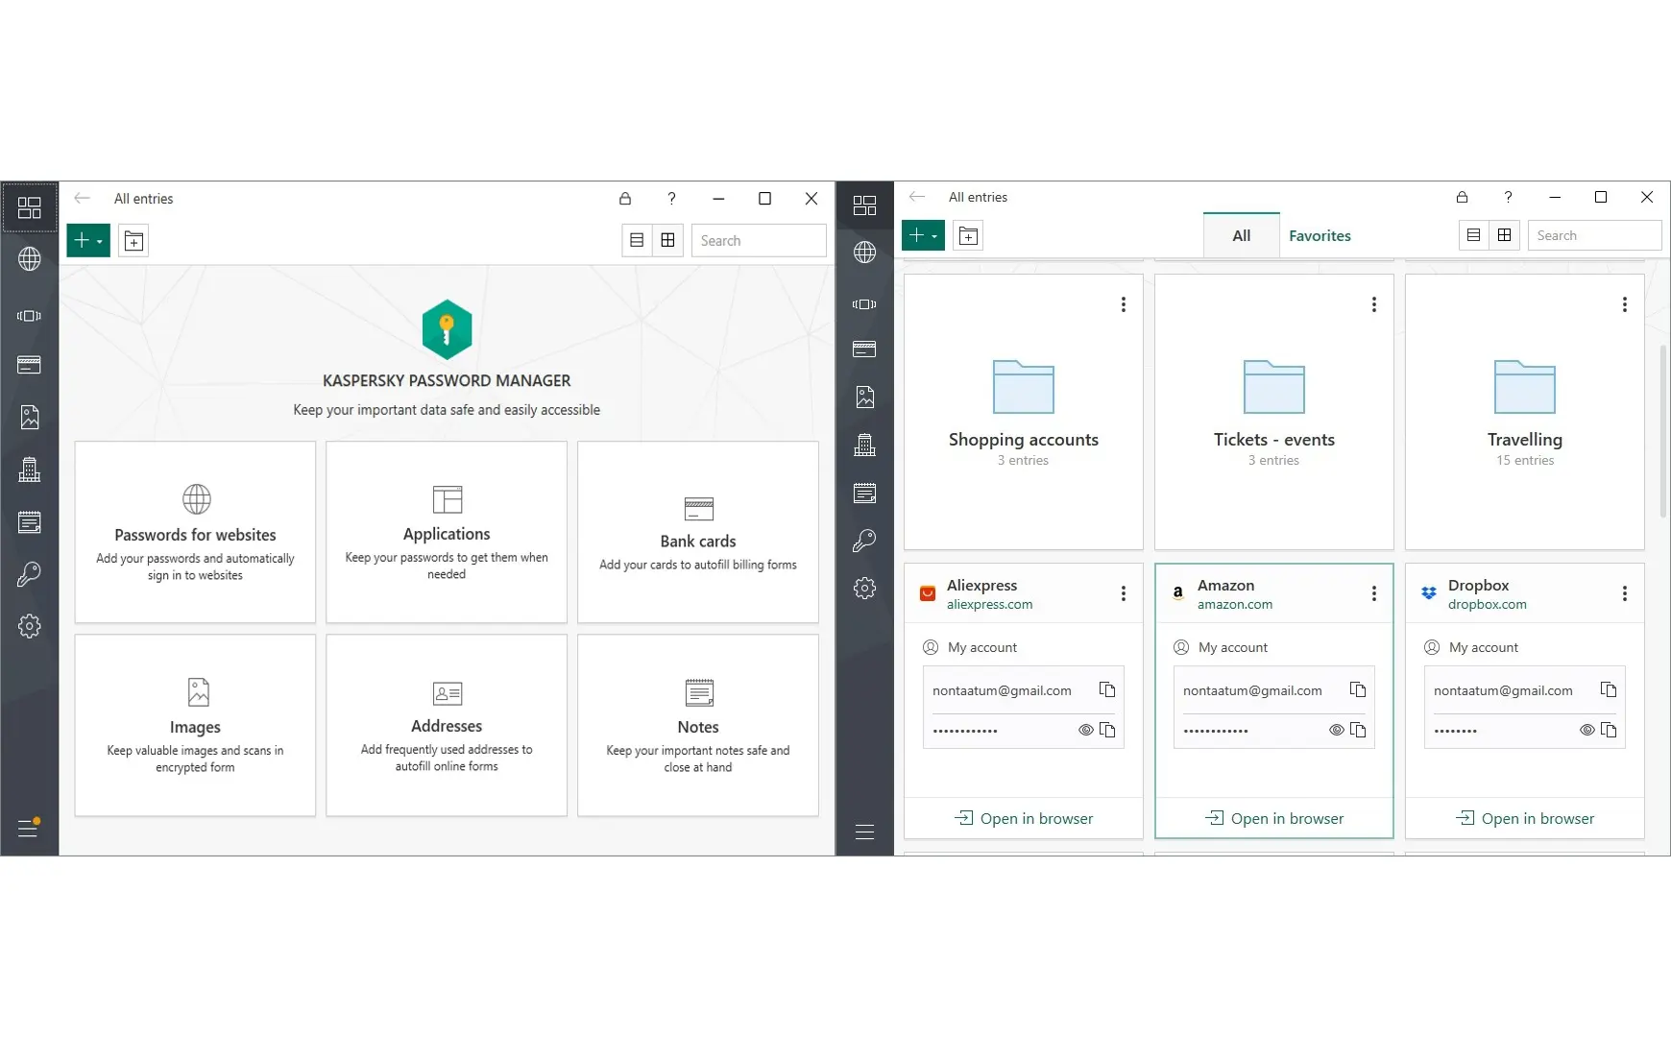Open Addresses building icon in right window sidebar
The width and height of the screenshot is (1671, 1037).
[x=864, y=445]
